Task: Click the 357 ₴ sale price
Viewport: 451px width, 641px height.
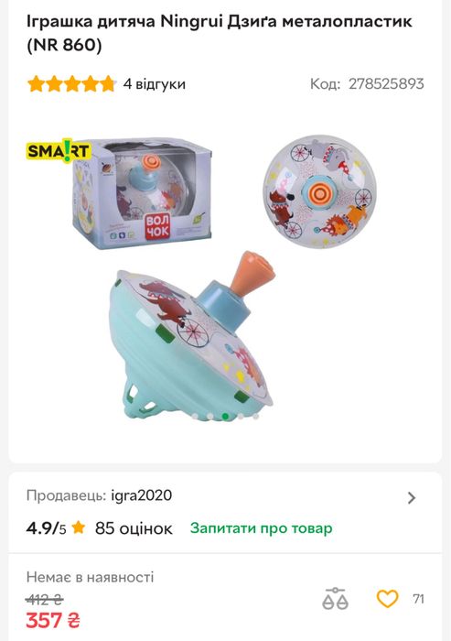Action: [53, 620]
